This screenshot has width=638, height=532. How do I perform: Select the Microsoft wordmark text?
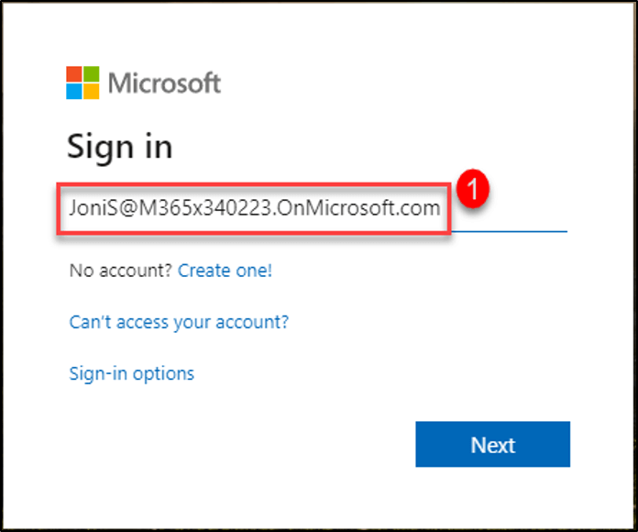coord(165,83)
